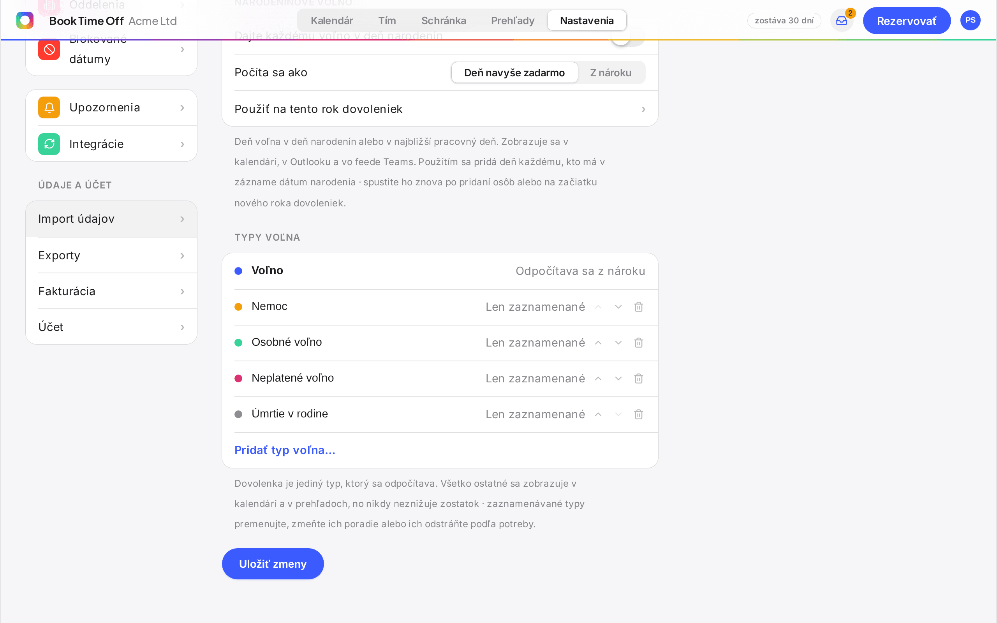Move Nemoc down in the list
The height and width of the screenshot is (623, 997).
[618, 307]
